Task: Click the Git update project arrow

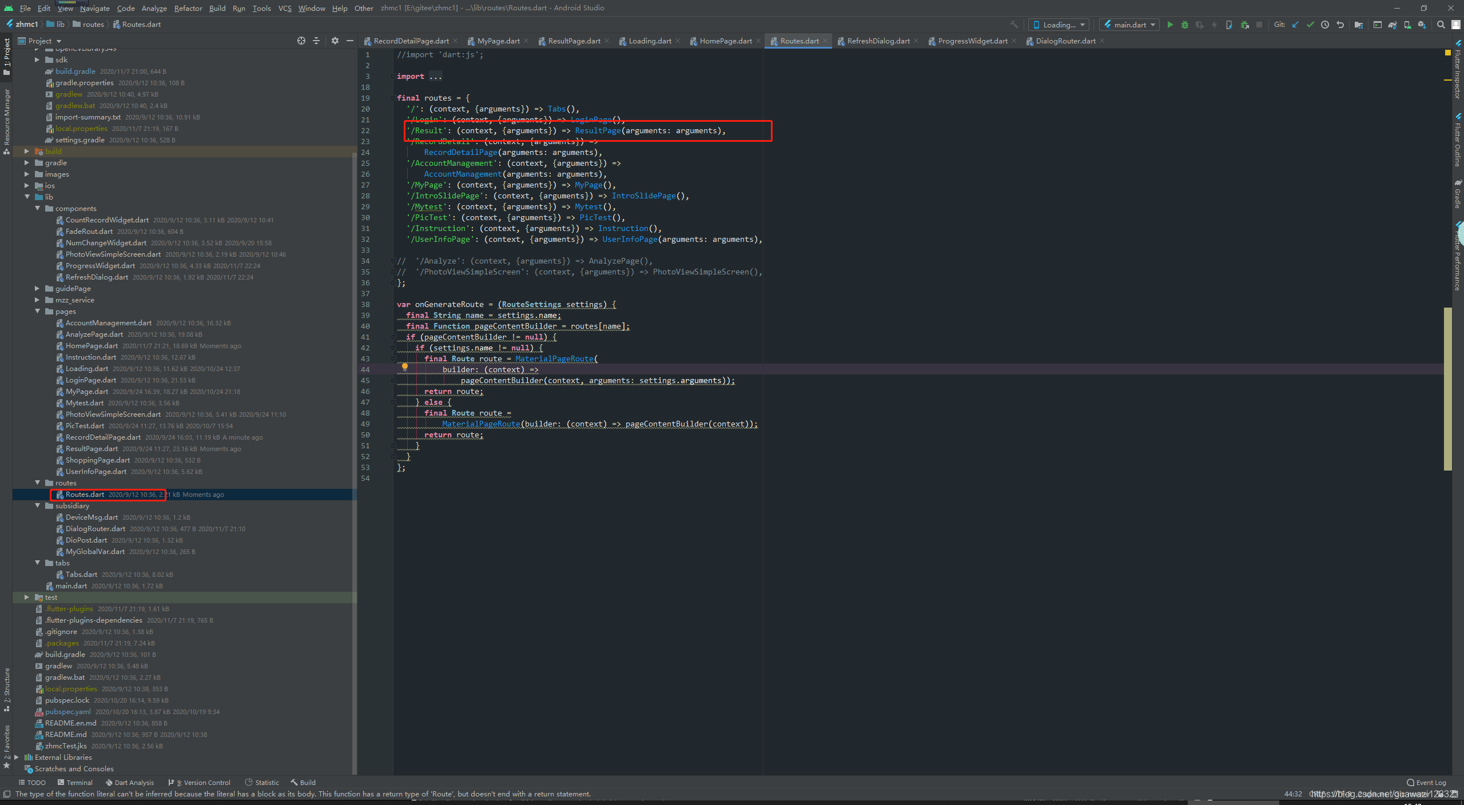Action: pyautogui.click(x=1295, y=25)
